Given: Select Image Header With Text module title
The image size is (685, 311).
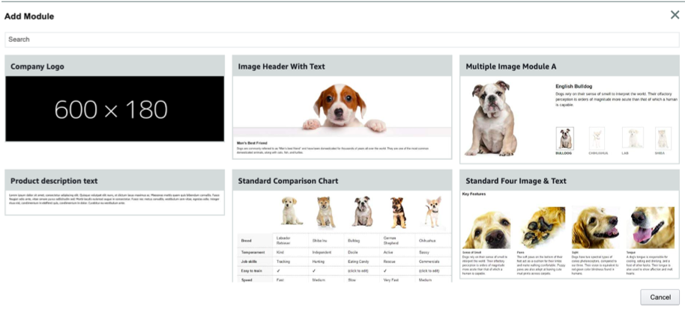Looking at the screenshot, I should 281,67.
